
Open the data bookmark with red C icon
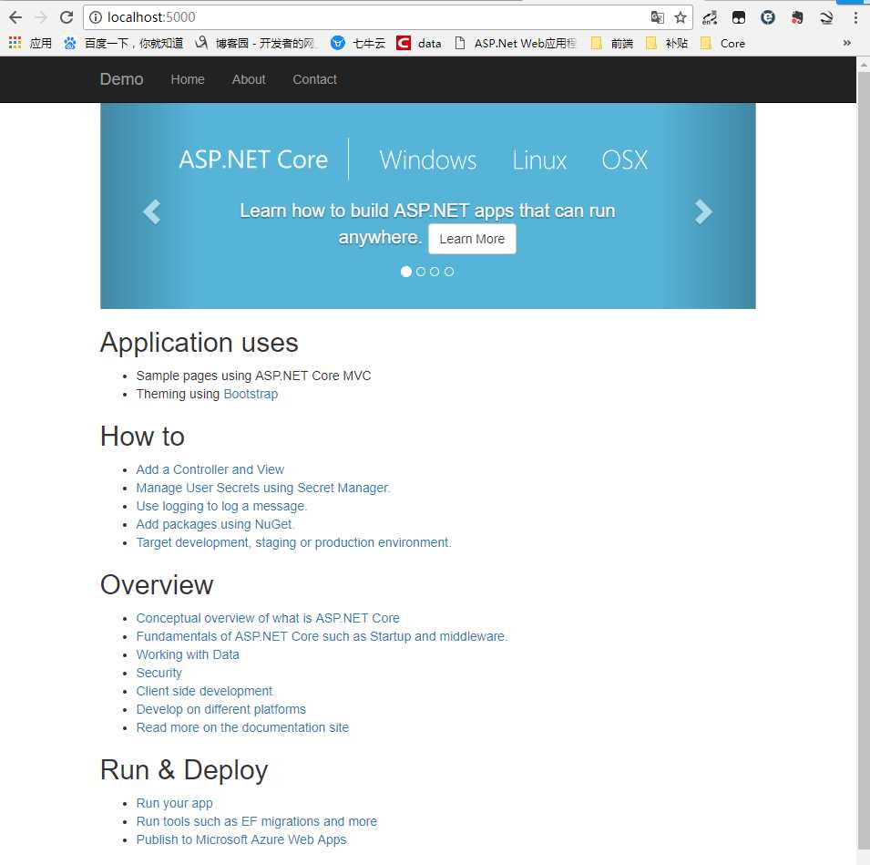pos(419,43)
